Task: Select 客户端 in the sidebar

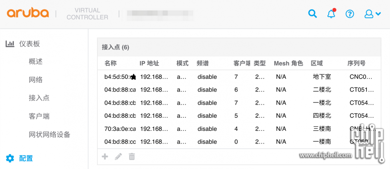Action: coord(39,116)
